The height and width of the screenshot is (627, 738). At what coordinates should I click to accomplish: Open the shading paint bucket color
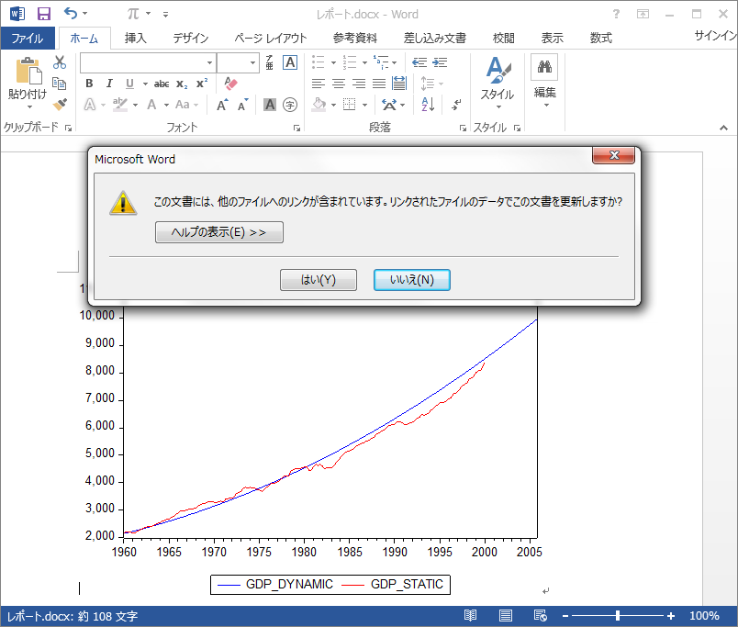pyautogui.click(x=319, y=105)
